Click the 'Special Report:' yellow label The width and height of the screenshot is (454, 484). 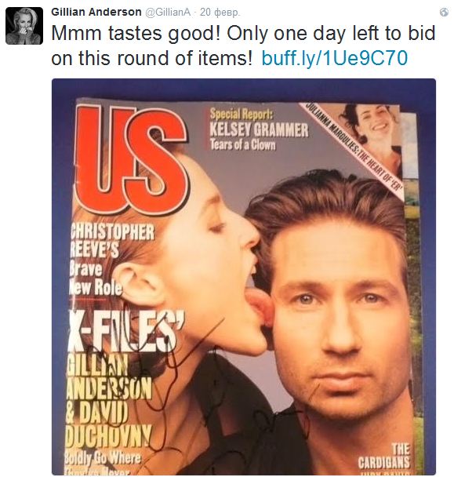pos(242,115)
